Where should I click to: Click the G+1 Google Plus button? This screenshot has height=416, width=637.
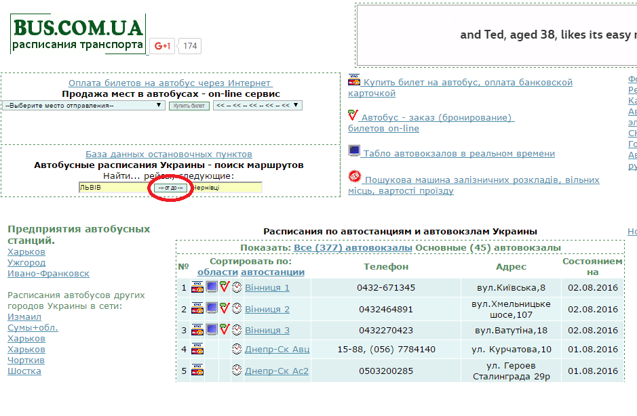tap(162, 46)
